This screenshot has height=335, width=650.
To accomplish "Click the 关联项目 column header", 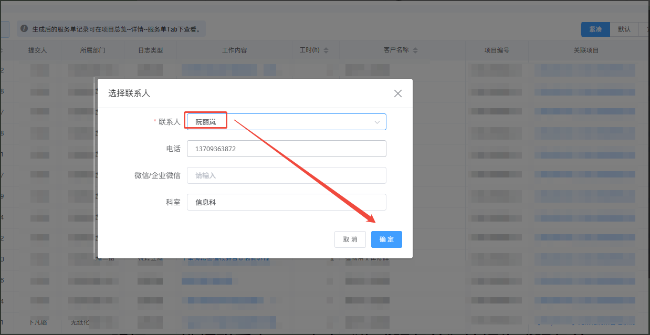I will (x=586, y=50).
